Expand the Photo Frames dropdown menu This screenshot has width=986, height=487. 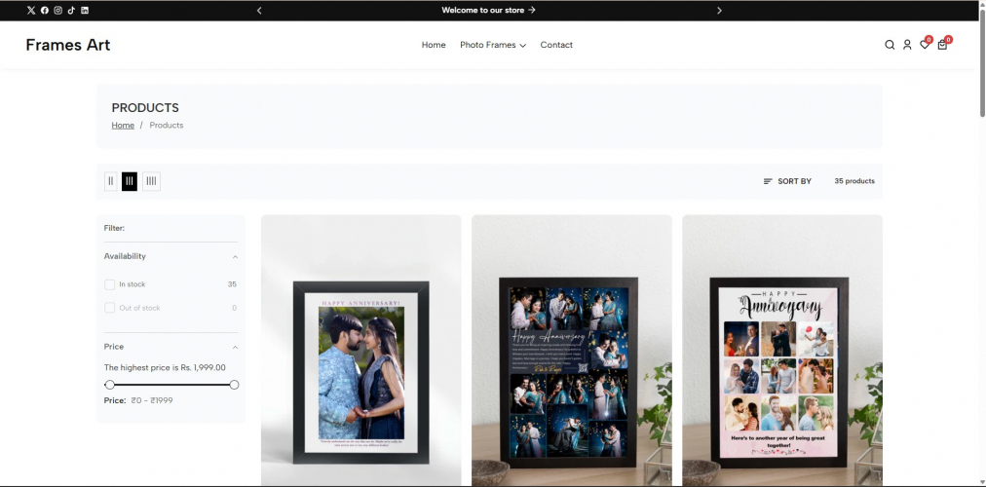click(x=493, y=45)
